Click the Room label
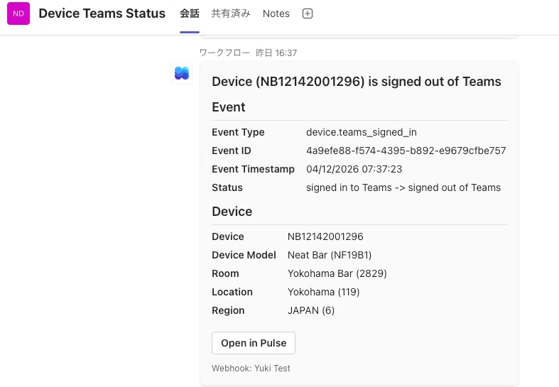Viewport: 559px width, 387px height. (x=225, y=273)
